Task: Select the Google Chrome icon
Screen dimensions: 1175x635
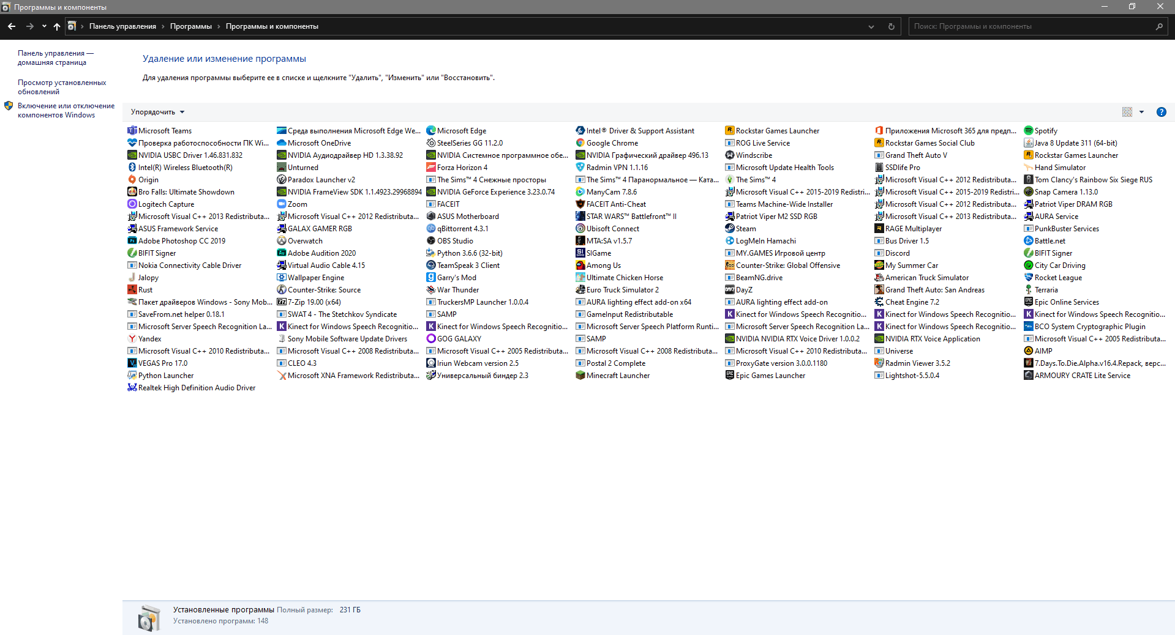Action: pyautogui.click(x=580, y=143)
